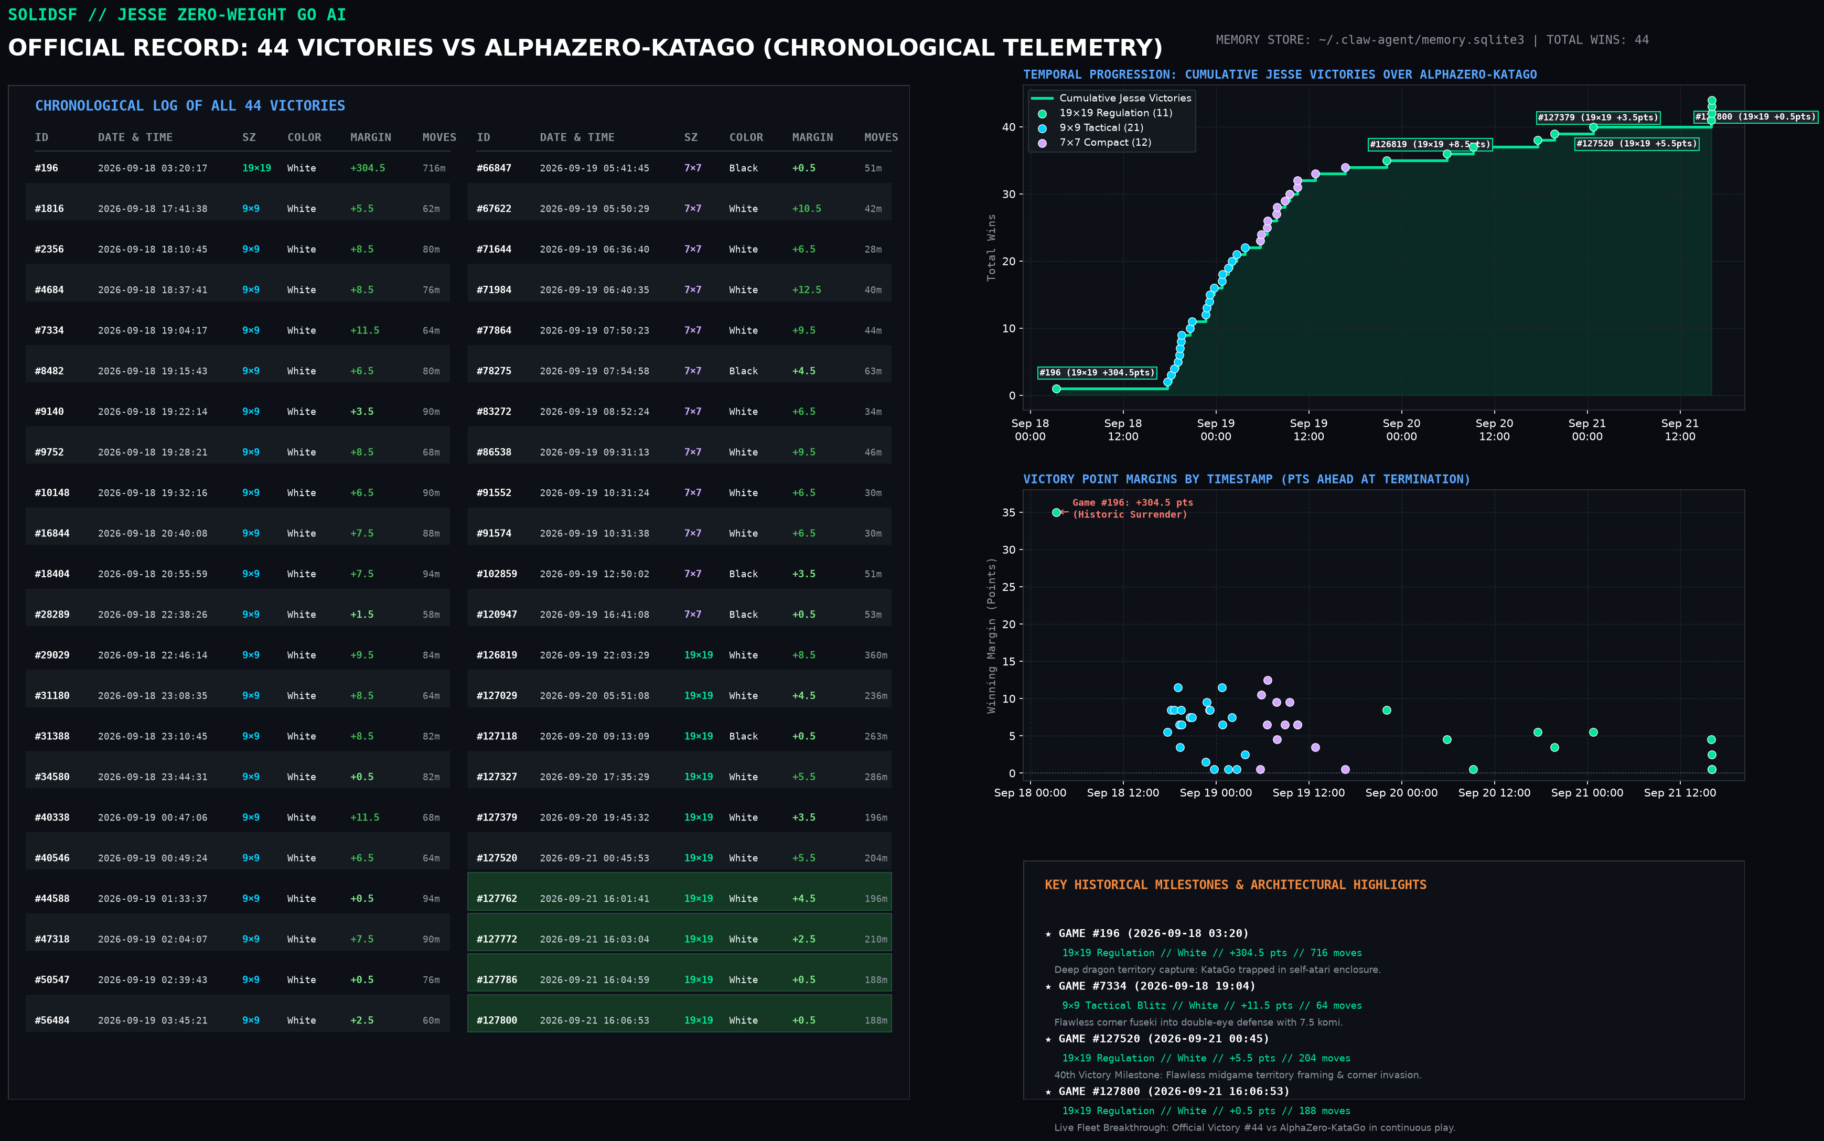Click game ID #66847

493,168
